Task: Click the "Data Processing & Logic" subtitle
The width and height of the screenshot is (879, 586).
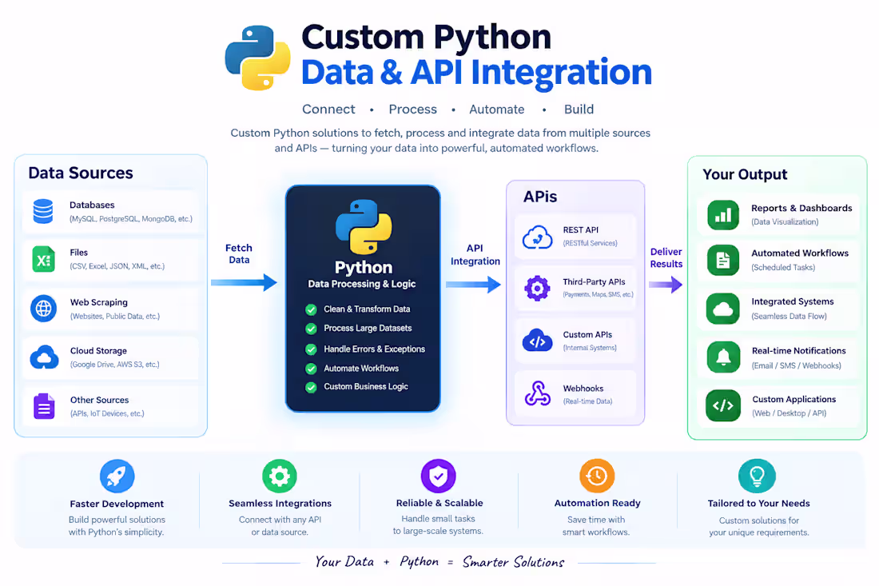Action: (x=361, y=284)
